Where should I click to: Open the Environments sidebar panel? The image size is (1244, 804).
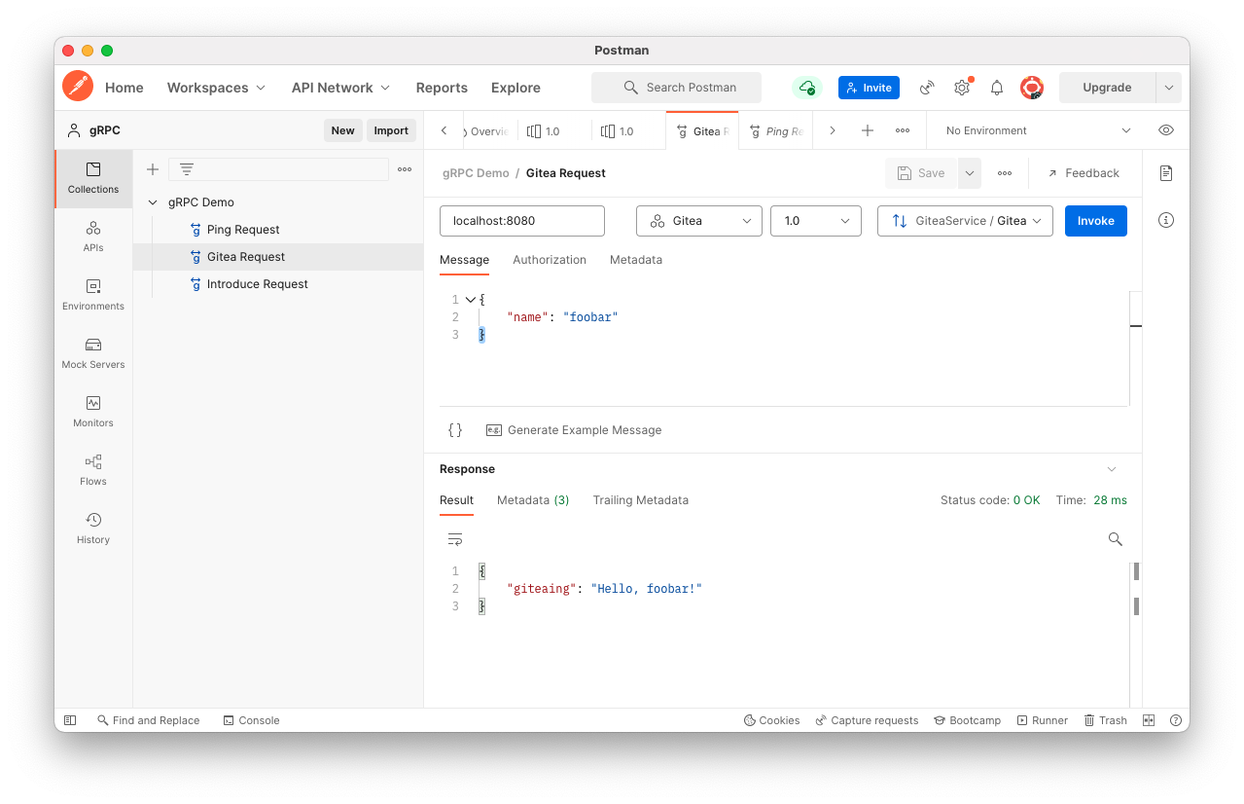[x=93, y=295]
